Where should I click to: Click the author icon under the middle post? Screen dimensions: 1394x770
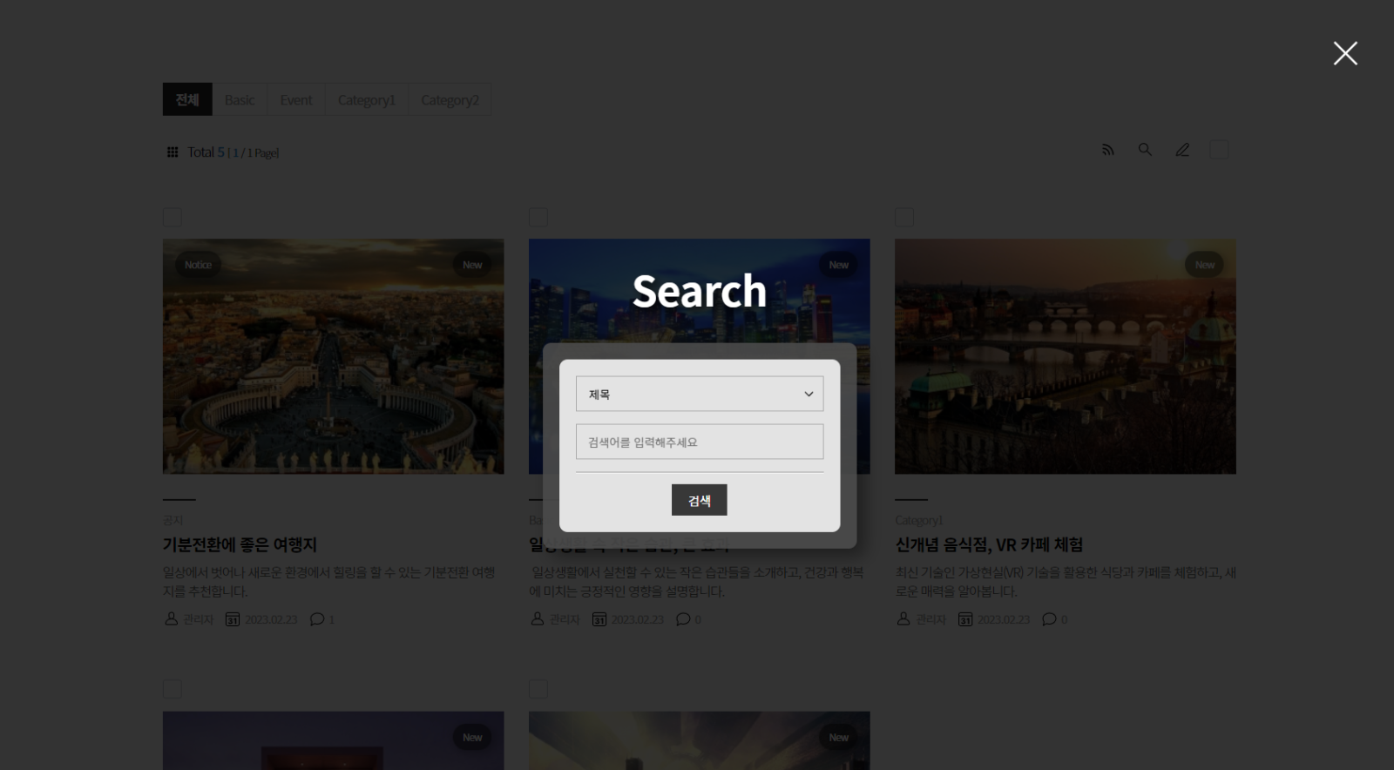click(537, 618)
